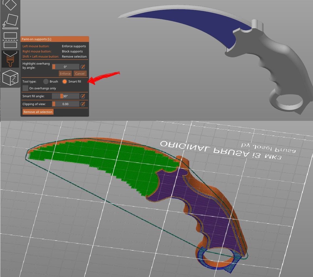Click Remove all selection button
313x277 pixels.
pos(38,112)
